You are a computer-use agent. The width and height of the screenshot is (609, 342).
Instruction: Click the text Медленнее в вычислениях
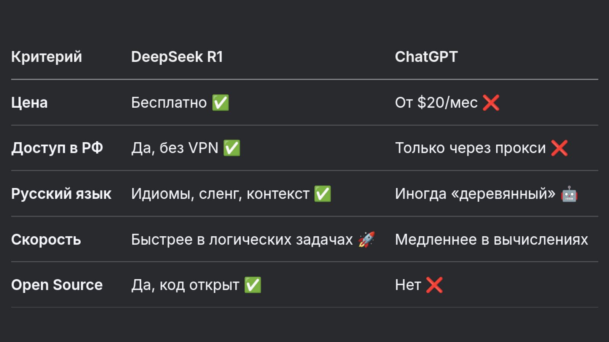click(x=491, y=240)
